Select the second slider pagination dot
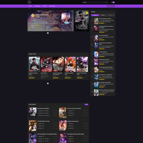Viewport: 143px width, 143px height. [49, 30]
